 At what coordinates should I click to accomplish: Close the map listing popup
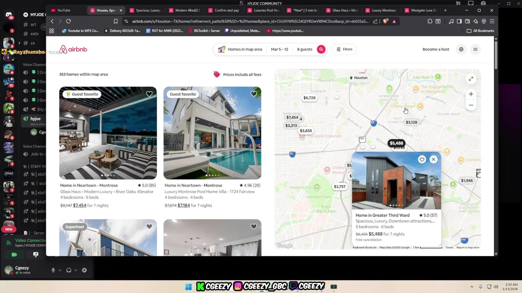tap(434, 160)
